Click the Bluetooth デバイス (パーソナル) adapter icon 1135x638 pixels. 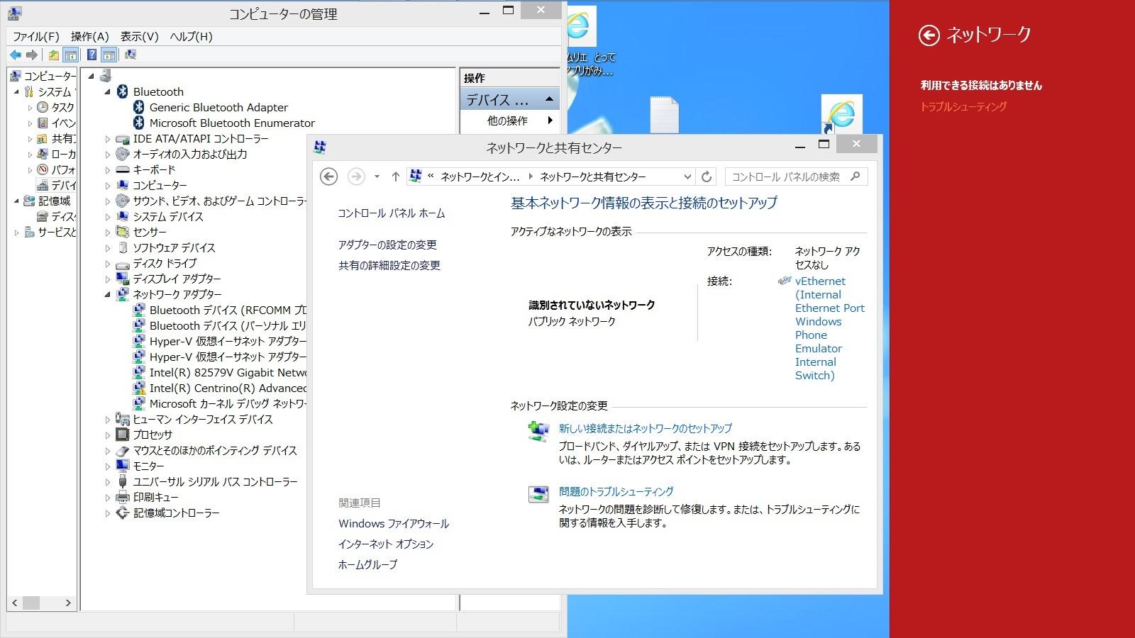pyautogui.click(x=139, y=325)
